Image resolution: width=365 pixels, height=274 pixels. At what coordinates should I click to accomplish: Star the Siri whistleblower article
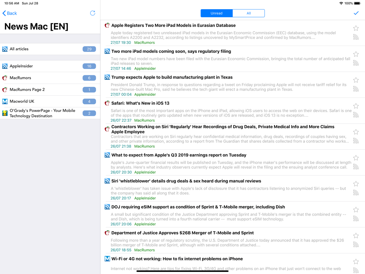pyautogui.click(x=356, y=184)
